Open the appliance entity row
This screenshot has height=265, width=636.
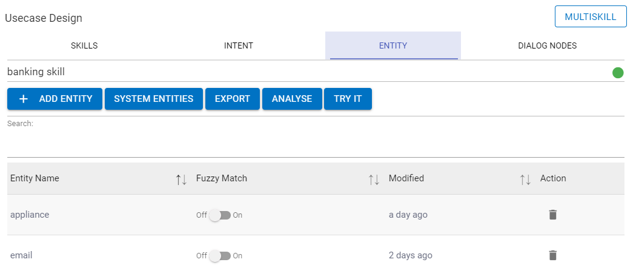click(x=30, y=215)
